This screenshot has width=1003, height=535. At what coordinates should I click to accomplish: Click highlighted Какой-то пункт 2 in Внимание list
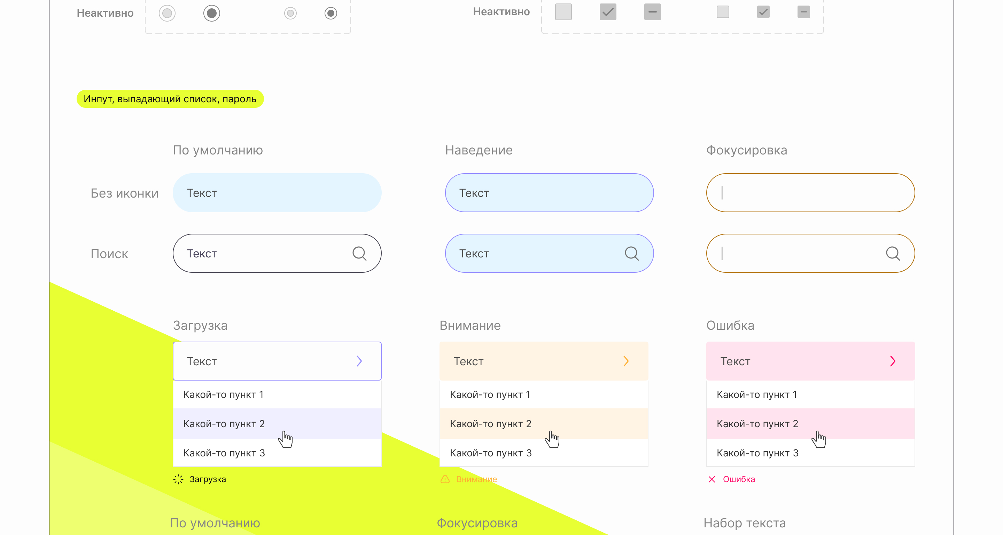[491, 424]
